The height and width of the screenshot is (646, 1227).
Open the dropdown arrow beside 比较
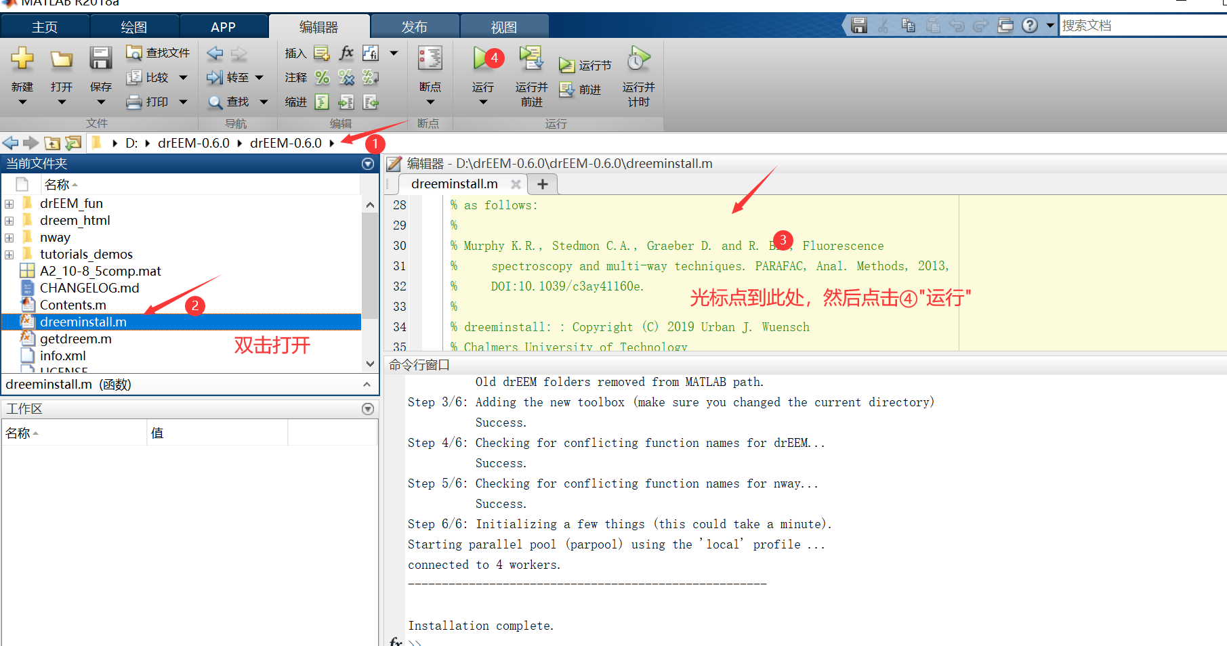183,78
